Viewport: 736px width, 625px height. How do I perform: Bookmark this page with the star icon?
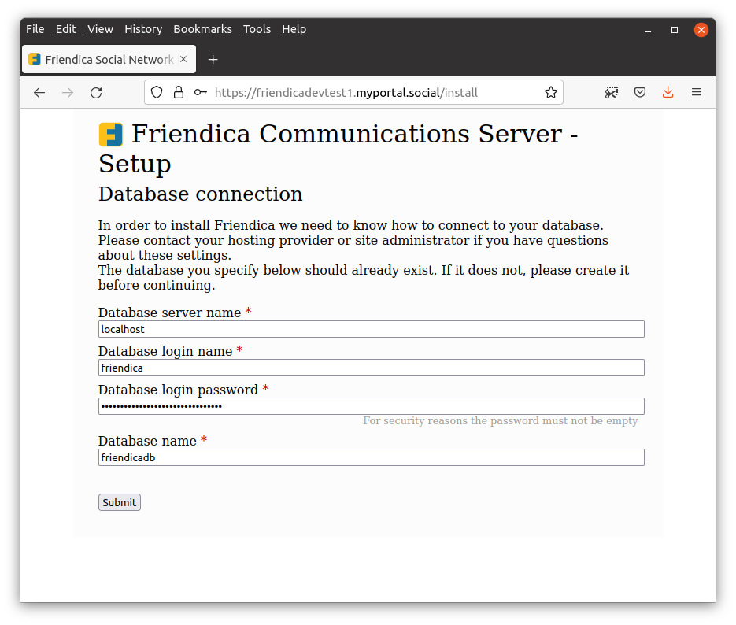551,93
